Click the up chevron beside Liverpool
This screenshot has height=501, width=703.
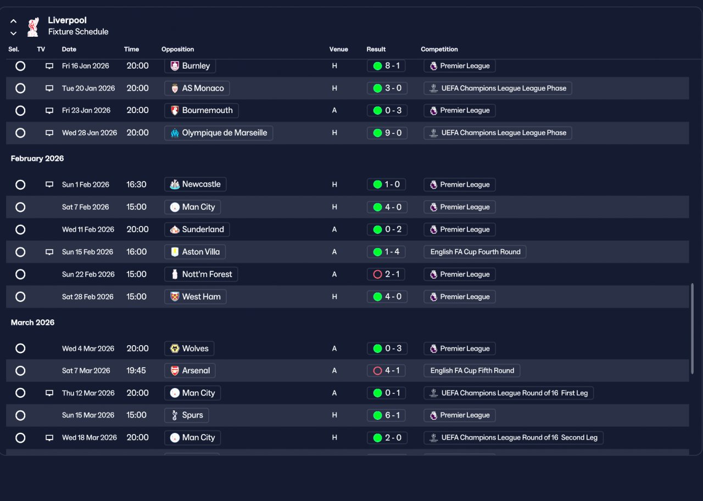pyautogui.click(x=14, y=21)
